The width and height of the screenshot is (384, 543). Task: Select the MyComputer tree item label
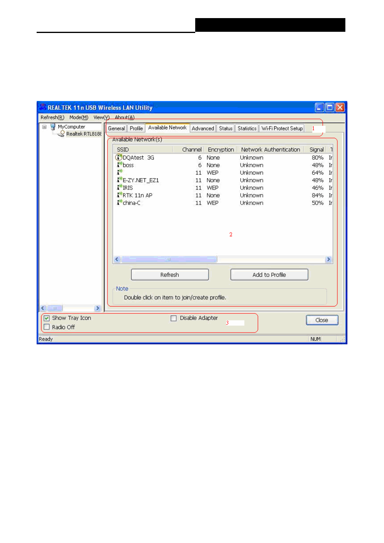(71, 127)
